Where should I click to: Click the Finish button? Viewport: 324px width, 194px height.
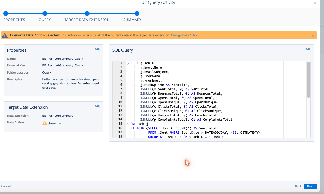[x=310, y=186]
